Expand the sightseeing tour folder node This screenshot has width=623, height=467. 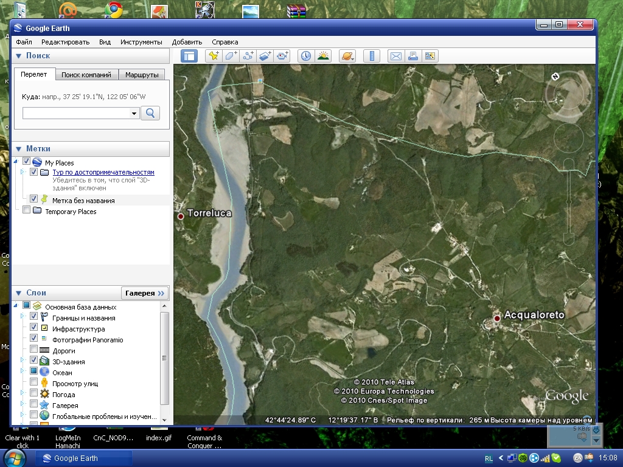pyautogui.click(x=23, y=172)
